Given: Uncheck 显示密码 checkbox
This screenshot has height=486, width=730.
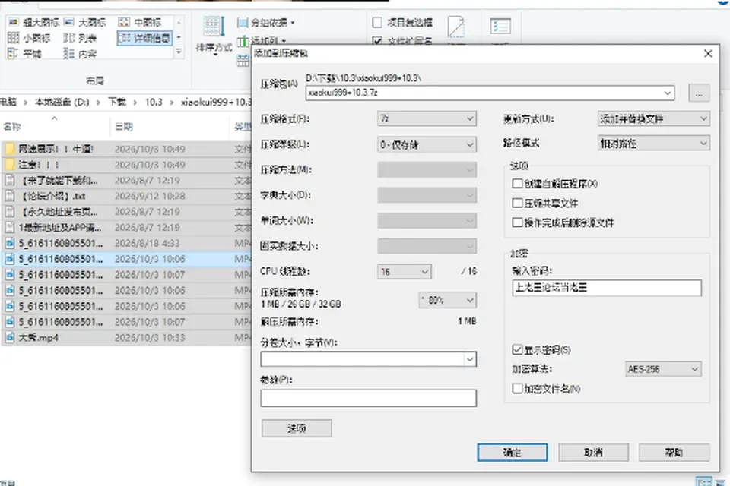Looking at the screenshot, I should 517,350.
